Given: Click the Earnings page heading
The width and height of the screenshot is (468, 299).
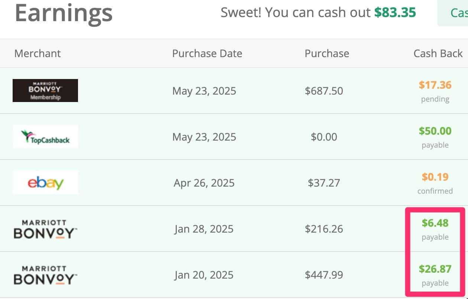Looking at the screenshot, I should coord(64,12).
